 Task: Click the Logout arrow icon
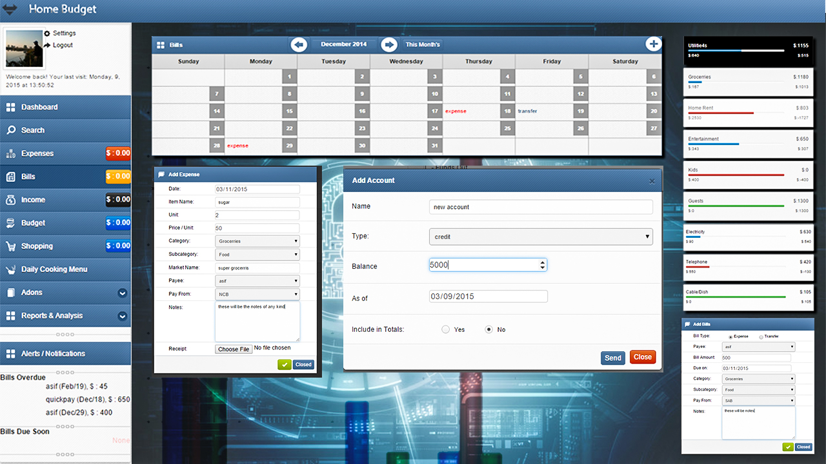(x=47, y=46)
